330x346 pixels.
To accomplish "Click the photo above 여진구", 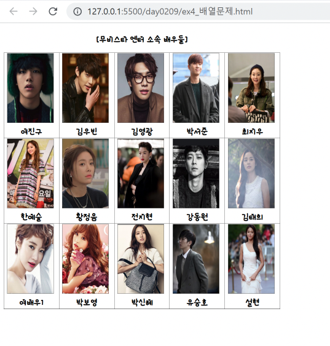I will 31,88.
